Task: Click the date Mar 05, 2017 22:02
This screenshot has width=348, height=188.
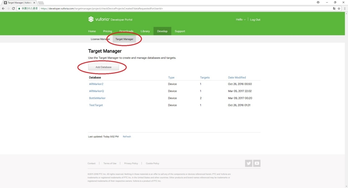Action: tap(240, 91)
